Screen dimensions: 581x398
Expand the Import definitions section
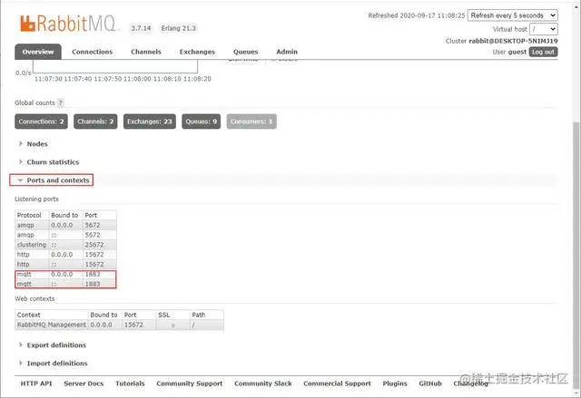click(x=57, y=364)
